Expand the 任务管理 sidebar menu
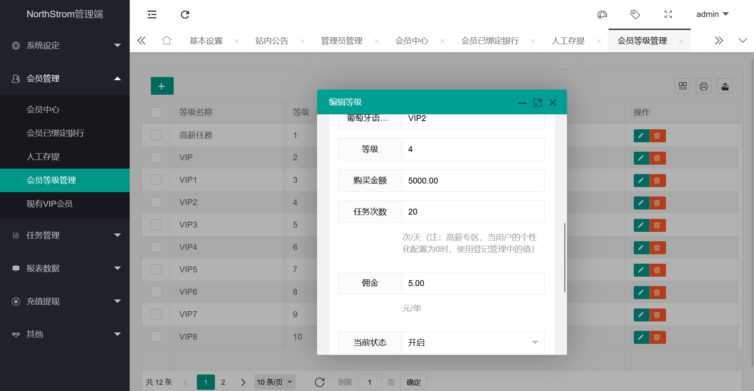754x391 pixels. pyautogui.click(x=65, y=235)
